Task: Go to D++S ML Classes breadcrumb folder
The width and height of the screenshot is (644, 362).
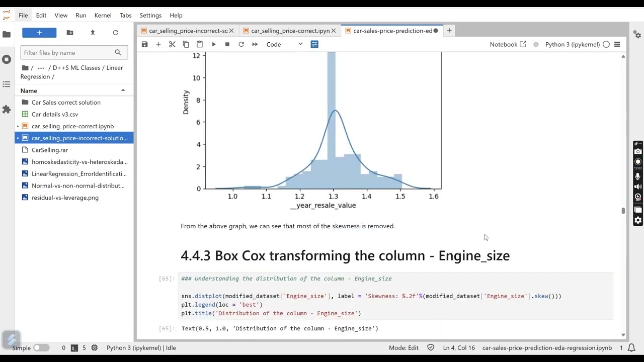Action: [76, 68]
